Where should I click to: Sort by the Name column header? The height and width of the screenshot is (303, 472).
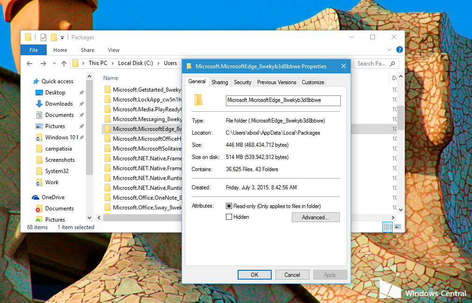(x=111, y=78)
